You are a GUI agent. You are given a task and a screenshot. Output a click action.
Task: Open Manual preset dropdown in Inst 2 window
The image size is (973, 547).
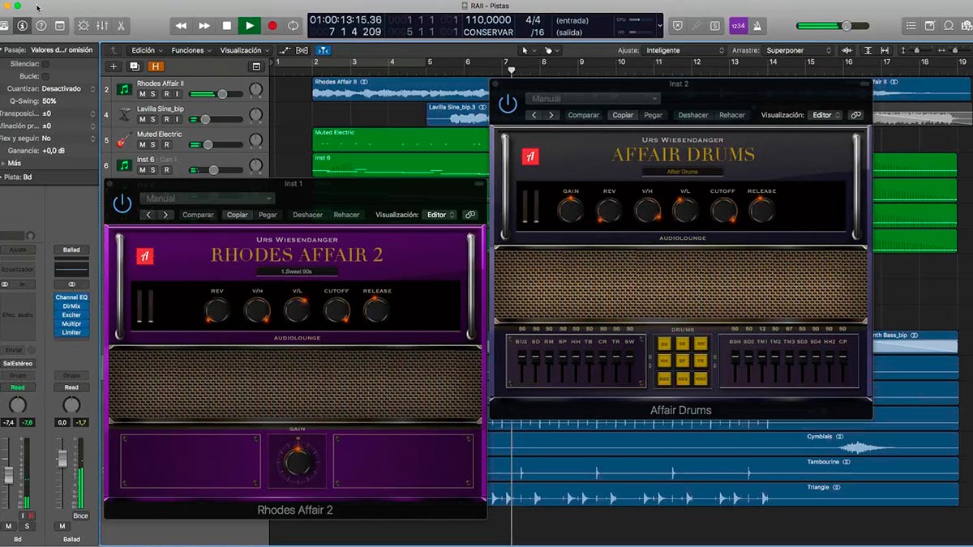[593, 99]
